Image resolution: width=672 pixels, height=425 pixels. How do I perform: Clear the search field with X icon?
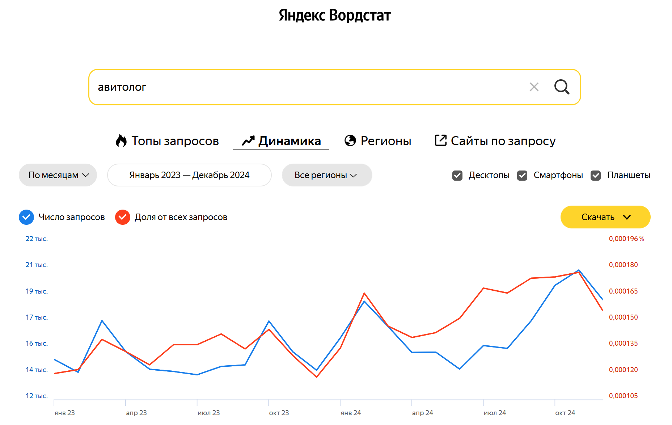(534, 87)
